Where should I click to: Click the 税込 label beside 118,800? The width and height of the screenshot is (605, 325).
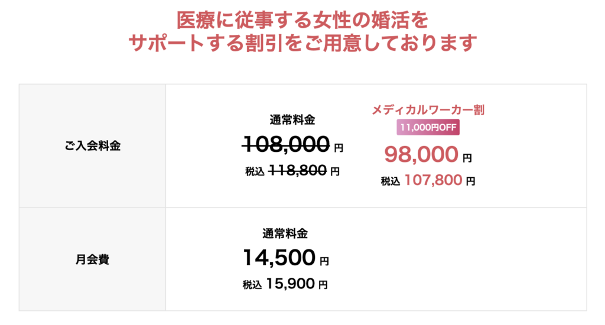[x=255, y=172]
